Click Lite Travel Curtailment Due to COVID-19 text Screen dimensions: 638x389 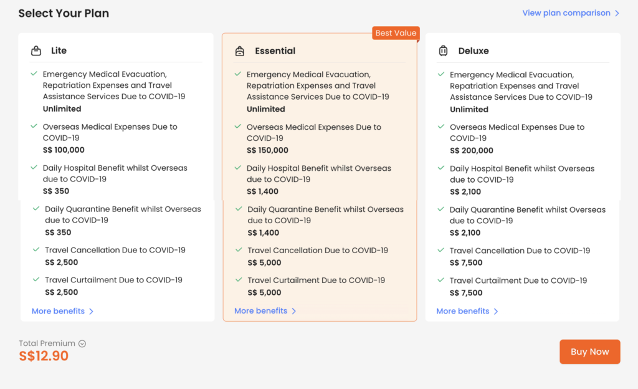click(113, 280)
